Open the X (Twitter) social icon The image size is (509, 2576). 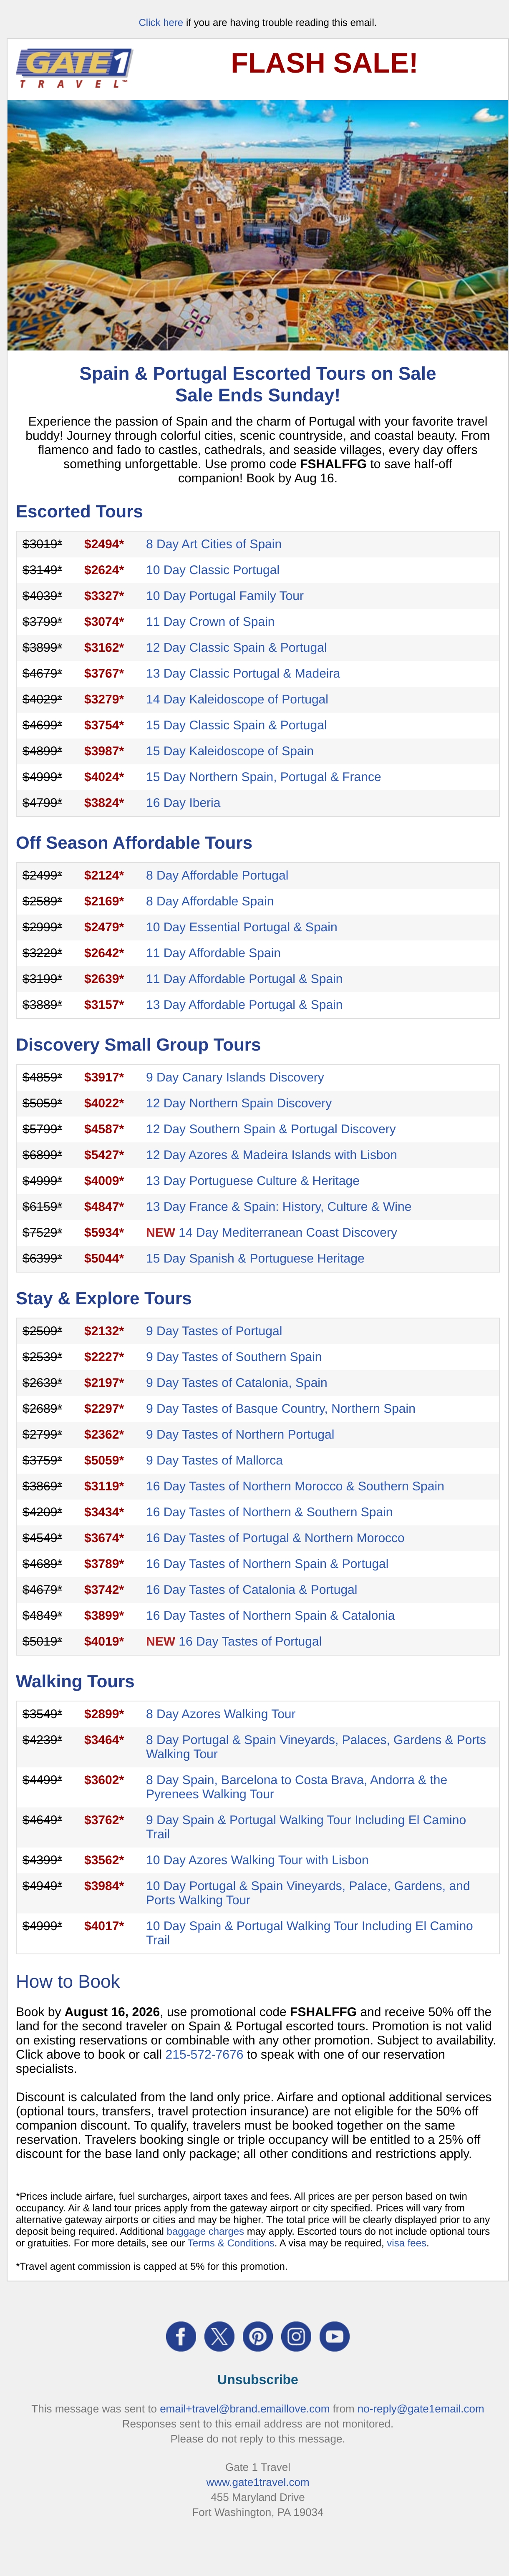click(x=219, y=2336)
